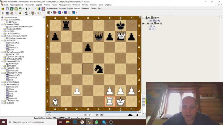Collapse the Openings (36000) tree node
The height and width of the screenshot is (125, 223).
[x=2, y=24]
